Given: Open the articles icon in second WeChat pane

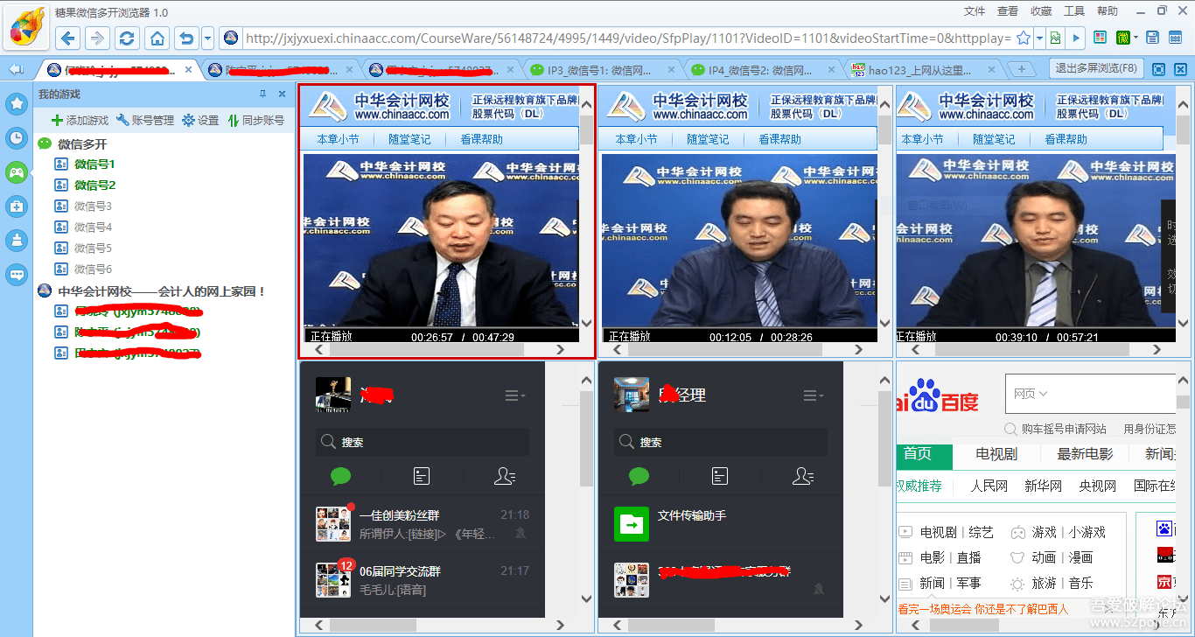Looking at the screenshot, I should coord(720,476).
